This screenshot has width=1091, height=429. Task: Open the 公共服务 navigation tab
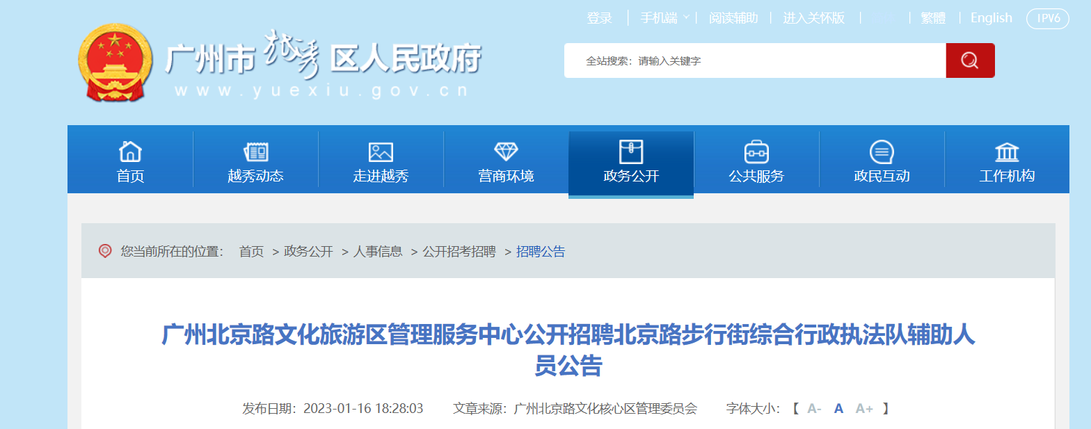(x=756, y=159)
